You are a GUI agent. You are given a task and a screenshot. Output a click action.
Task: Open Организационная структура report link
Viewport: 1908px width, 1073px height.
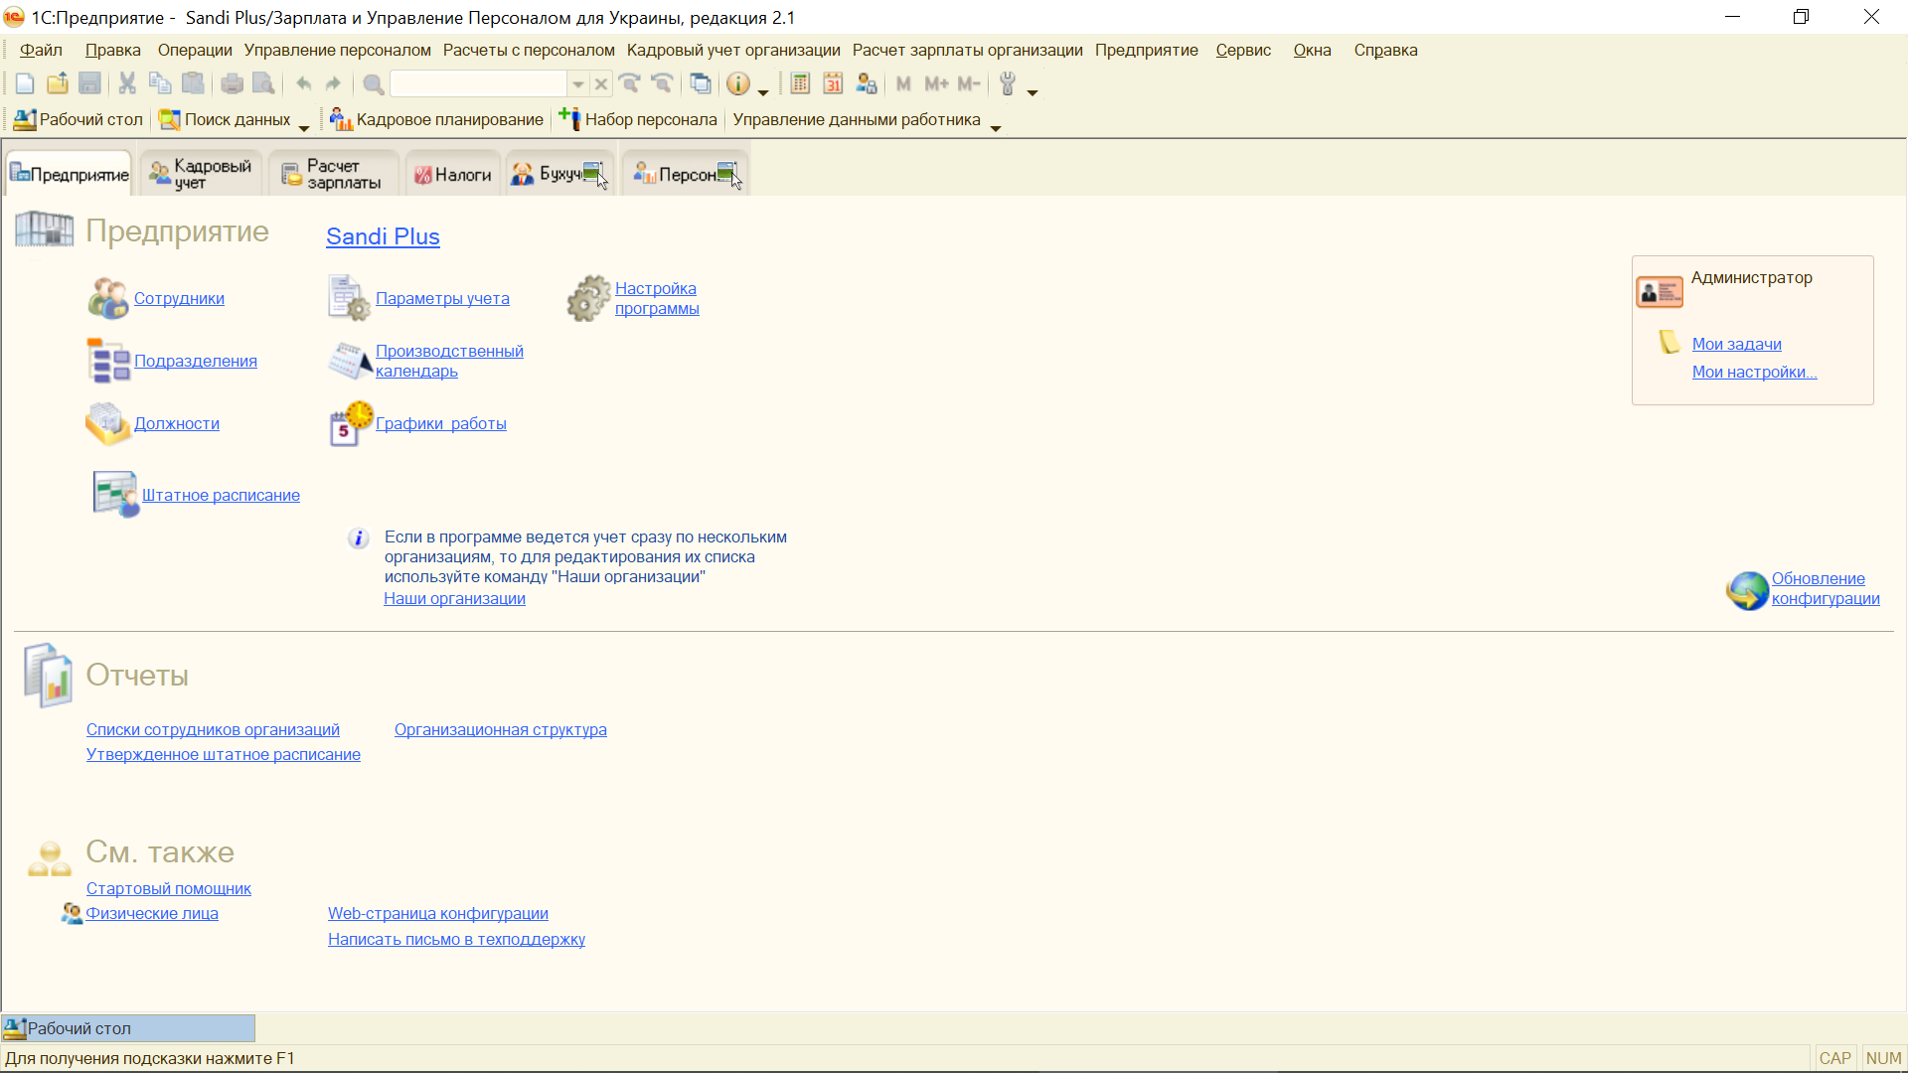500,729
